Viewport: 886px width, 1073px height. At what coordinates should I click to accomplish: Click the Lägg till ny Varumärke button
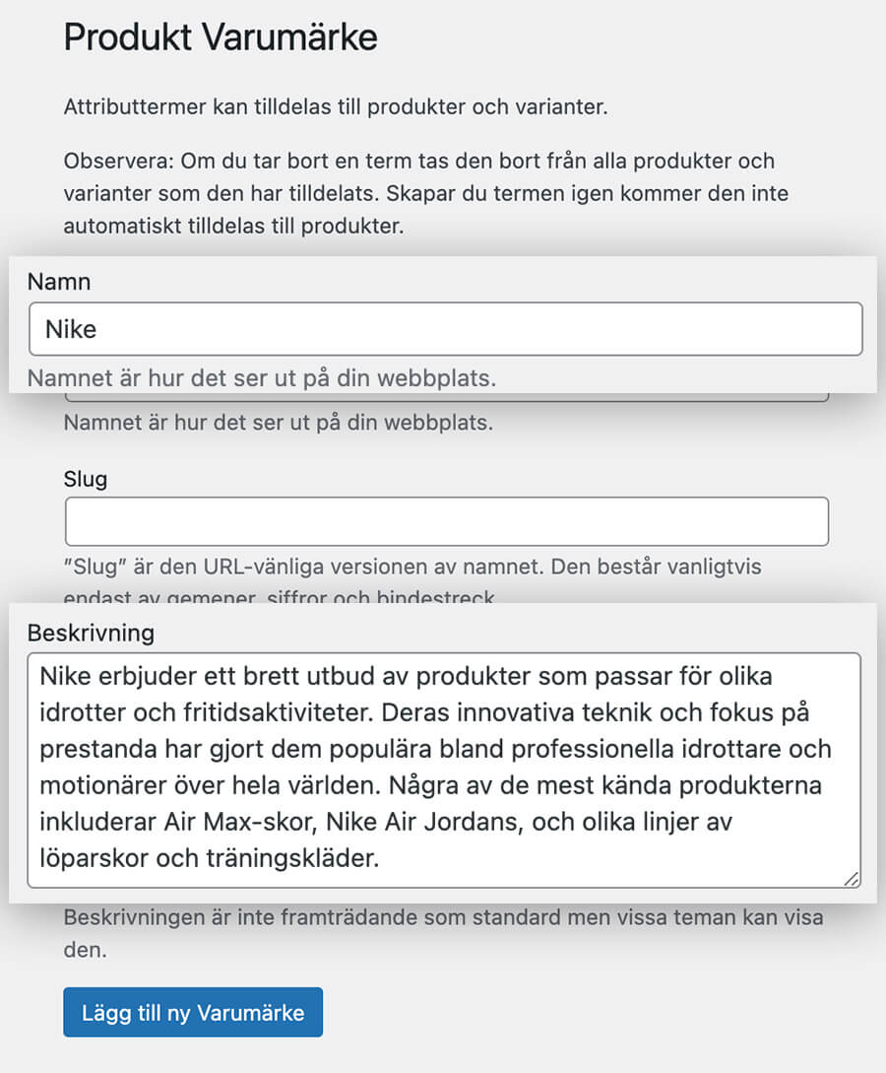click(193, 1013)
